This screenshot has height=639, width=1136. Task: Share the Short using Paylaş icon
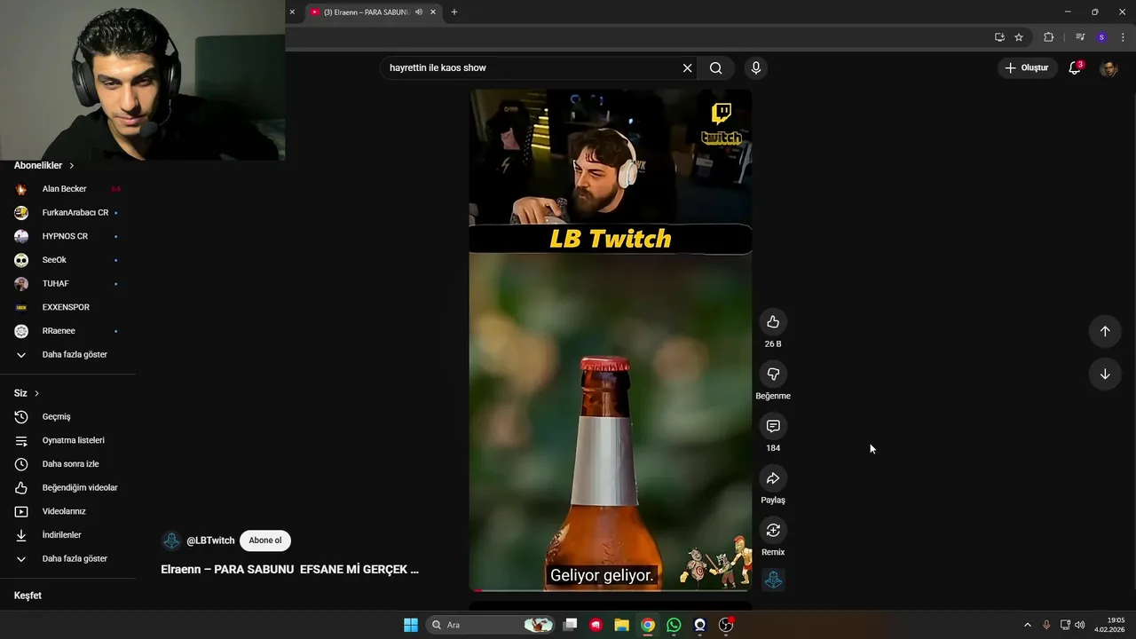(x=773, y=478)
